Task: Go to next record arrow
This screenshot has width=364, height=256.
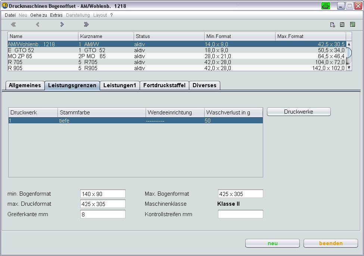Action: (x=62, y=24)
